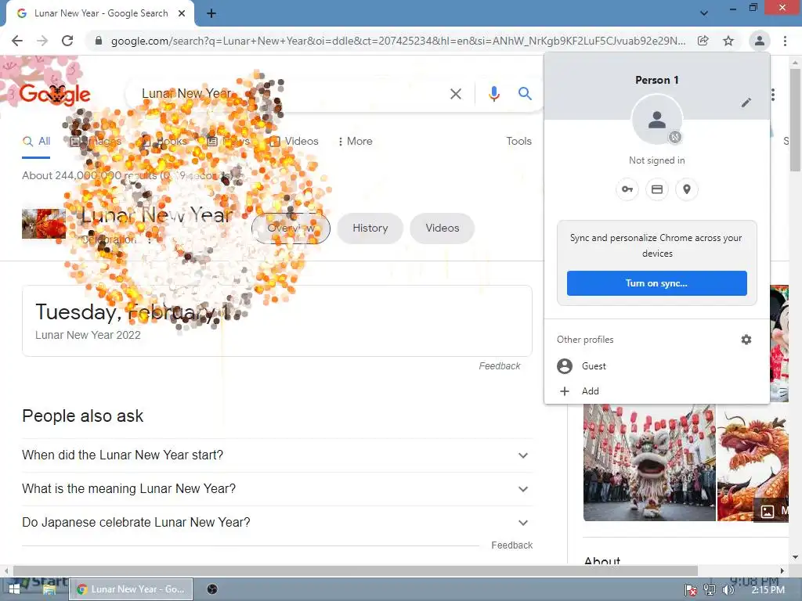Start voice search with microphone

click(493, 94)
